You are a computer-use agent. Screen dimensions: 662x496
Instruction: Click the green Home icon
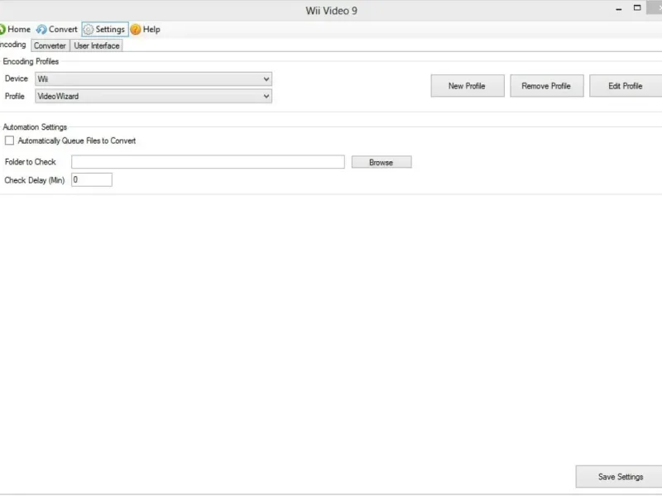(x=2, y=30)
